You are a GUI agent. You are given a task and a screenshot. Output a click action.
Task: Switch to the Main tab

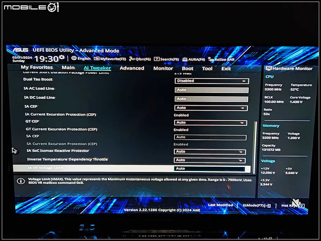click(68, 67)
